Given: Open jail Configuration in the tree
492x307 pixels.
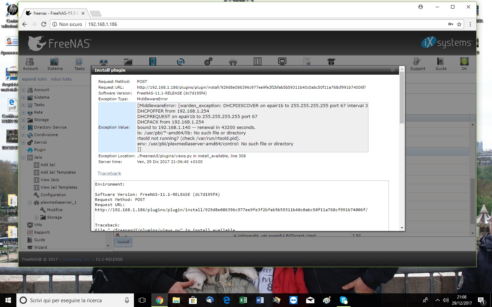Looking at the screenshot, I should pyautogui.click(x=53, y=195).
